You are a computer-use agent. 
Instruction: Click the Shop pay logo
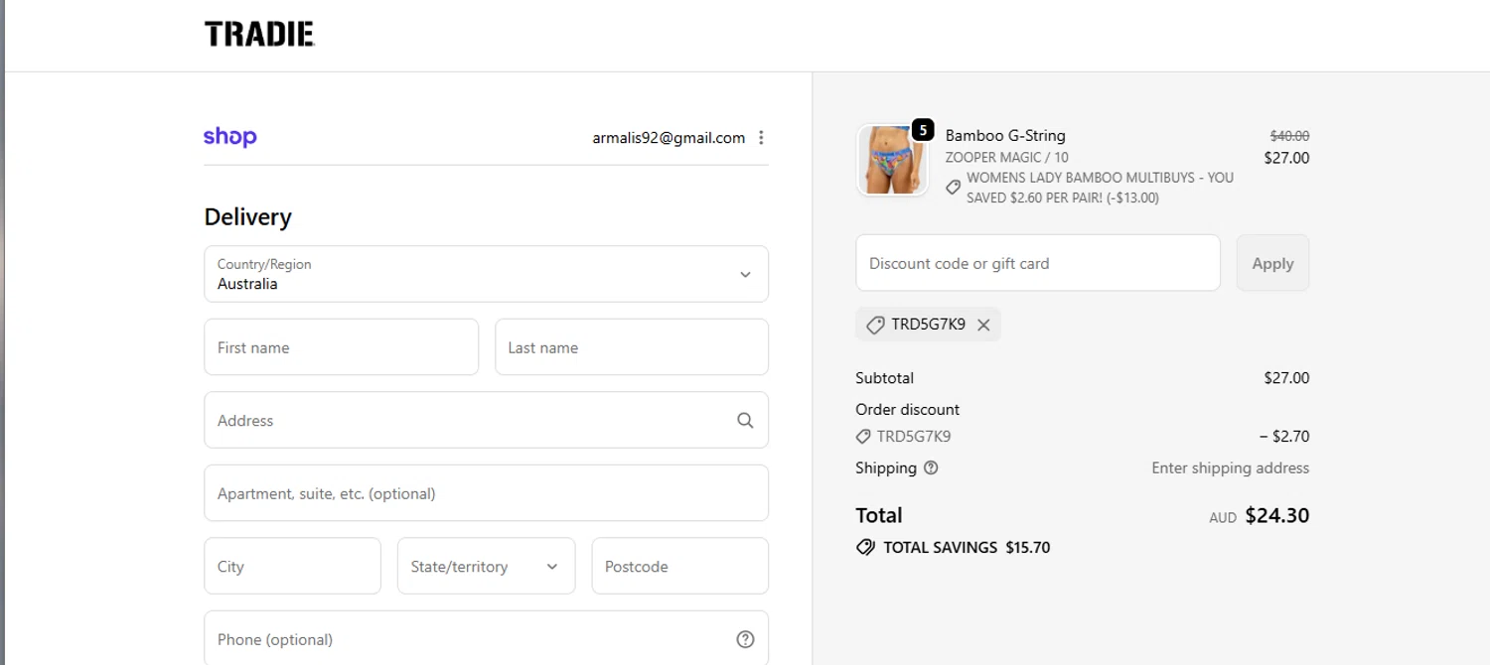230,137
